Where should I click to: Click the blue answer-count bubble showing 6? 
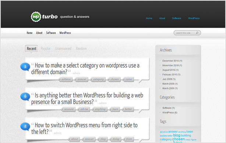(25, 96)
